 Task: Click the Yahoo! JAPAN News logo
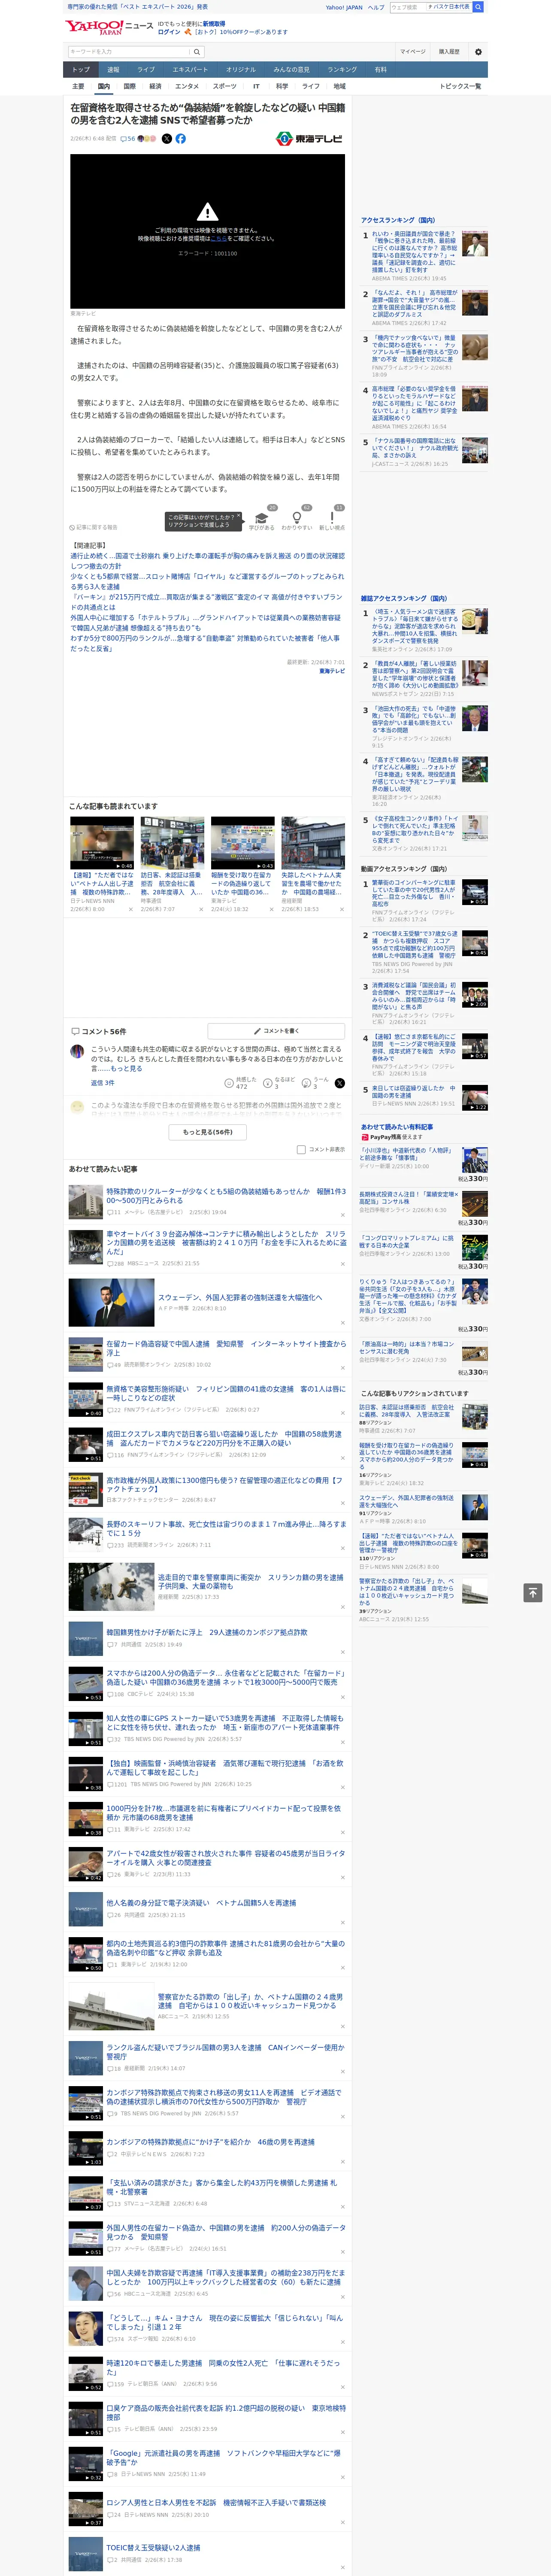(x=109, y=27)
